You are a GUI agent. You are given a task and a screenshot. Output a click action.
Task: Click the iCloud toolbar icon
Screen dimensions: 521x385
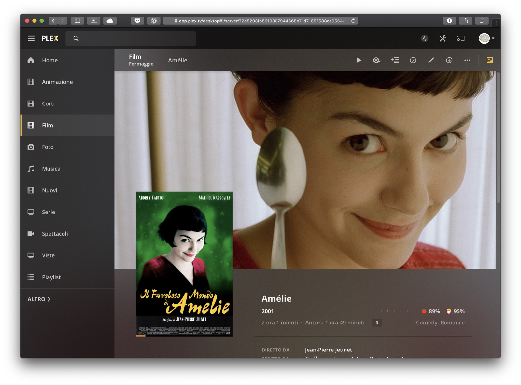pyautogui.click(x=110, y=21)
